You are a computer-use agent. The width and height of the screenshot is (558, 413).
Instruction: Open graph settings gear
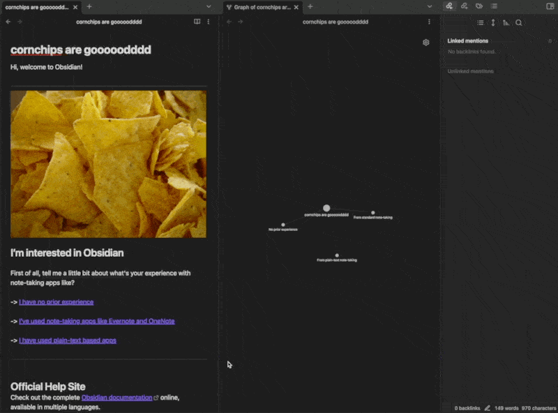426,43
